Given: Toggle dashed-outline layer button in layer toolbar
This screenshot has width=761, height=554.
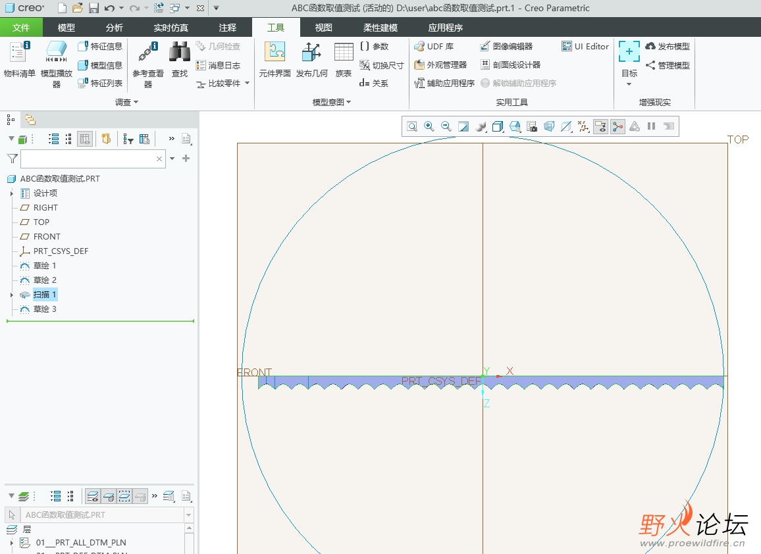Looking at the screenshot, I should pos(124,496).
